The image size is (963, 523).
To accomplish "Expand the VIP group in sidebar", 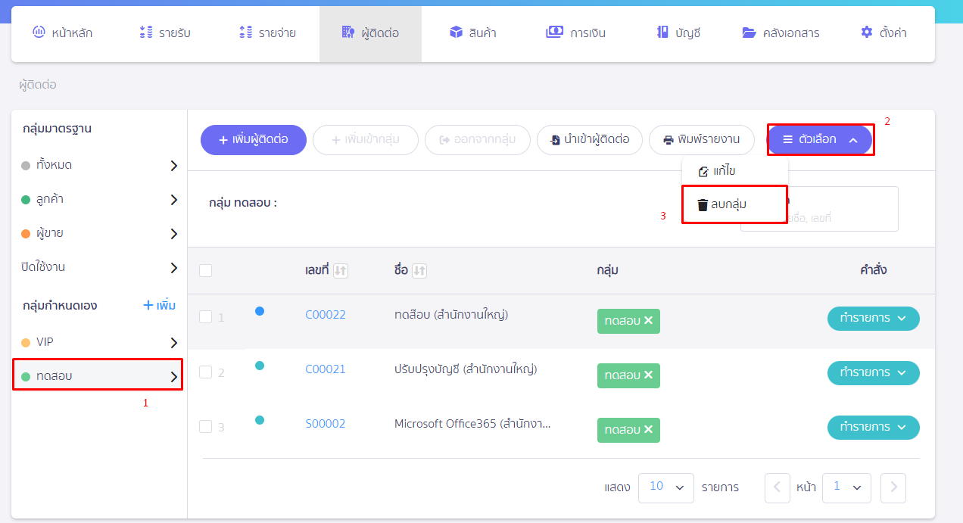I will [x=173, y=342].
